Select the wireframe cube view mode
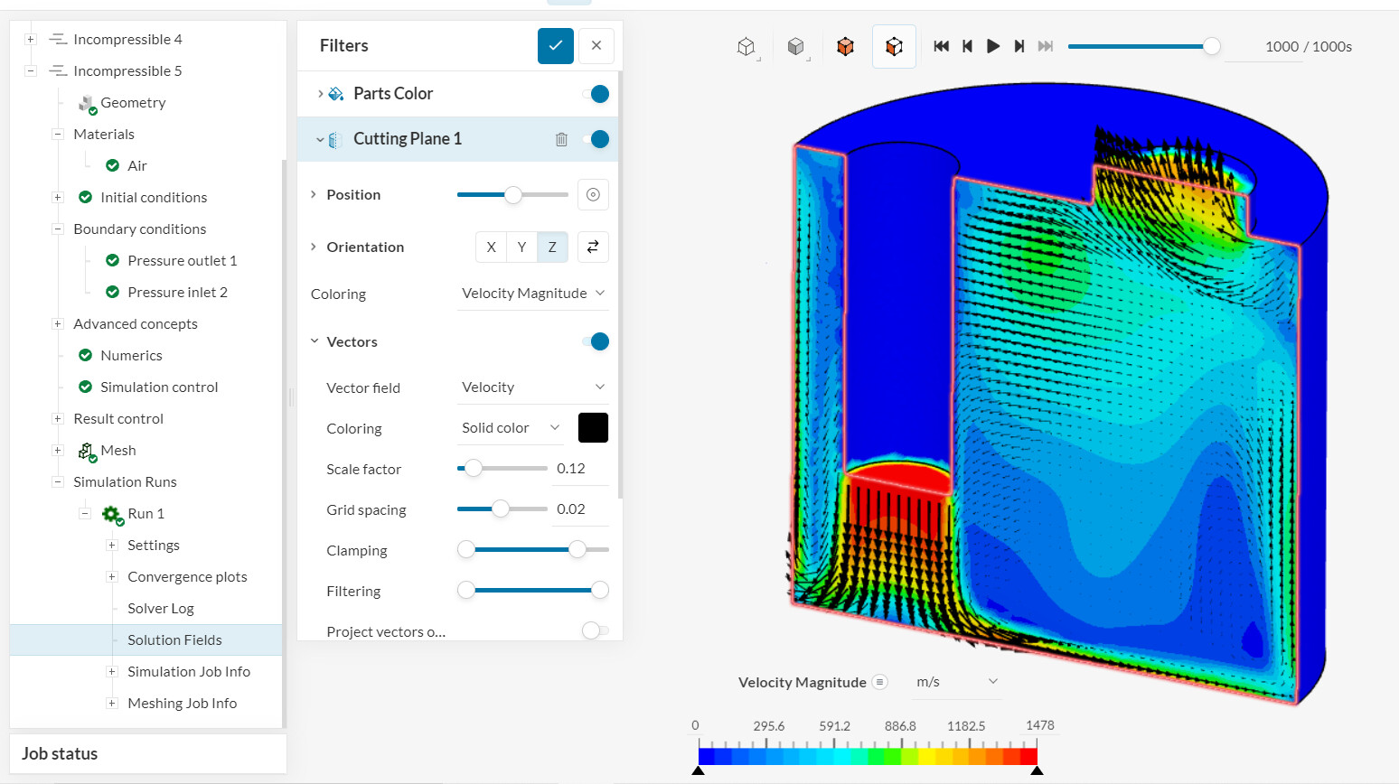The height and width of the screenshot is (784, 1399). (x=746, y=47)
